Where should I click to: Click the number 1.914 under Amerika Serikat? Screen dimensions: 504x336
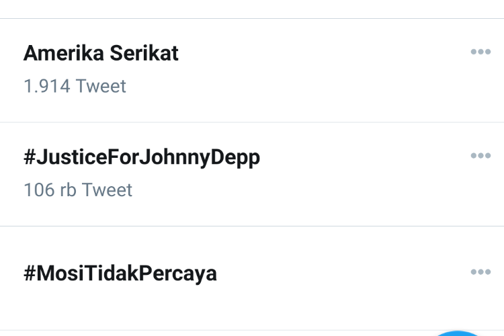[x=47, y=86]
